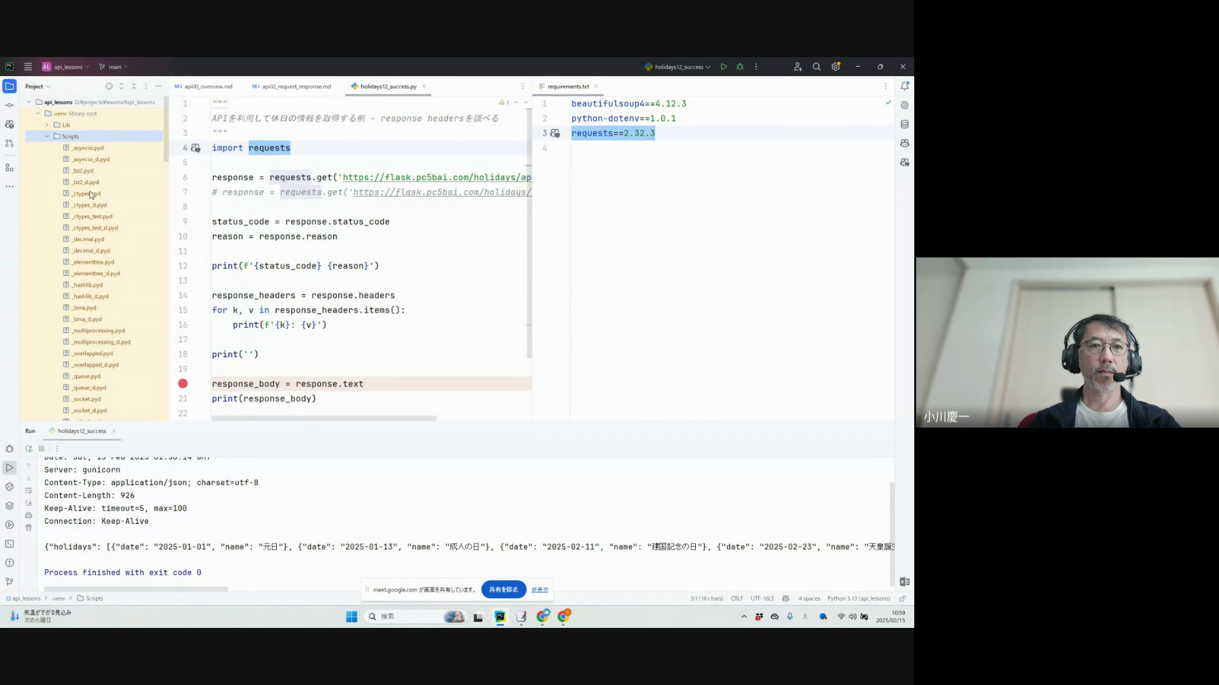Image resolution: width=1219 pixels, height=685 pixels.
Task: Open the IDE settings gear icon
Action: pyautogui.click(x=836, y=67)
